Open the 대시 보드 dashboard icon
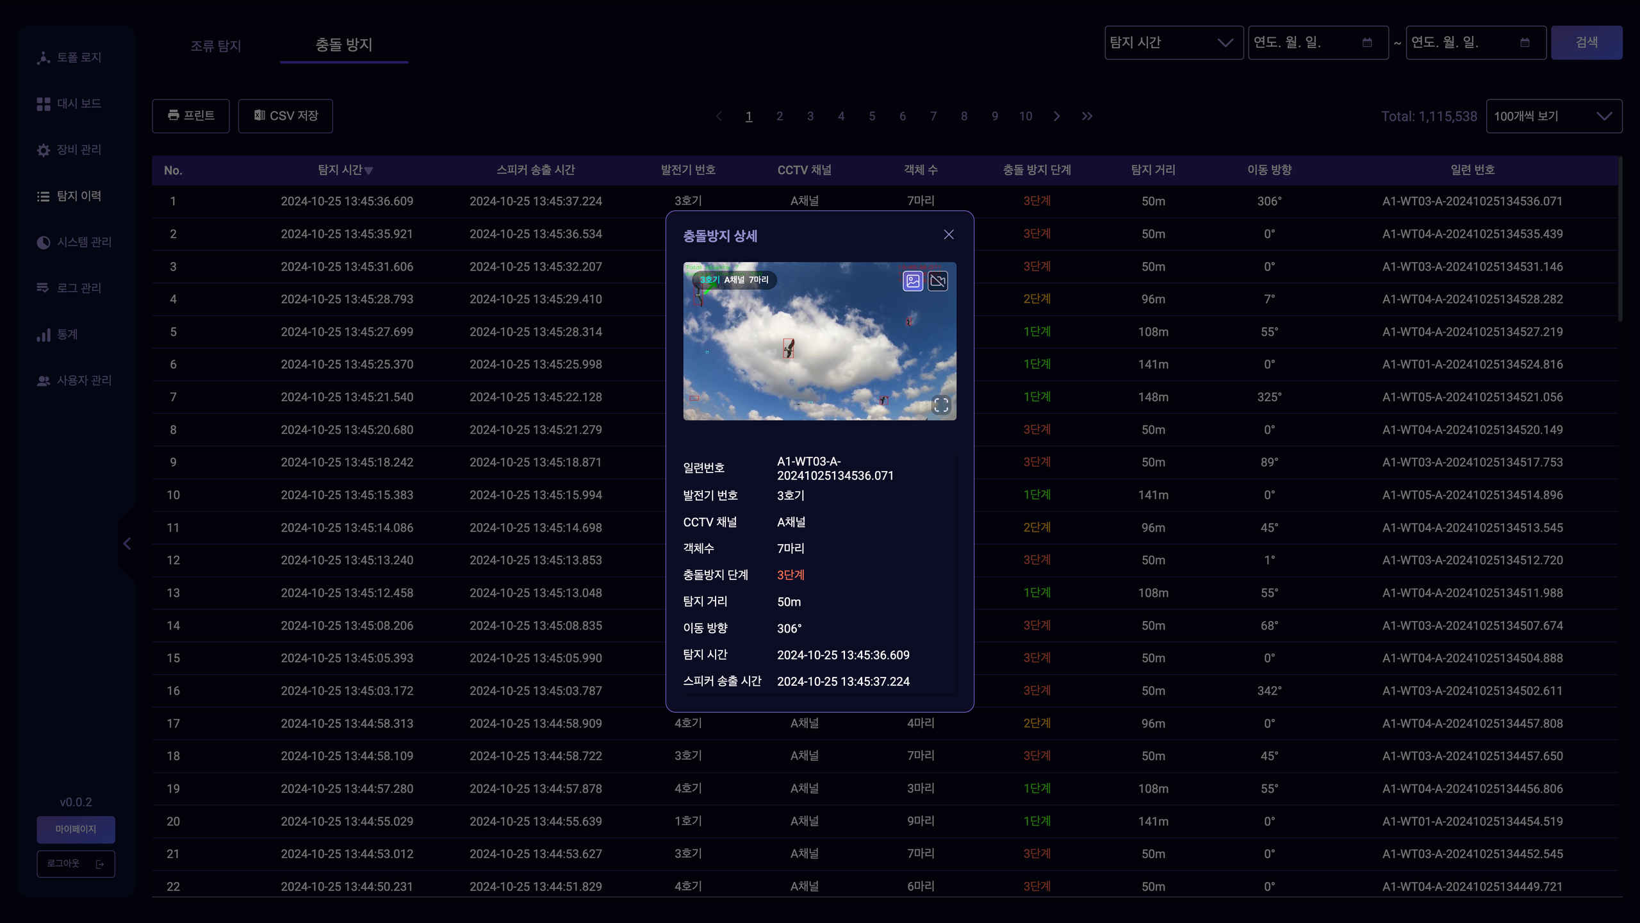The image size is (1640, 923). (43, 103)
